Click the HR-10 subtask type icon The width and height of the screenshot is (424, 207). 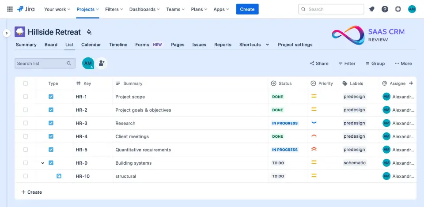[59, 176]
